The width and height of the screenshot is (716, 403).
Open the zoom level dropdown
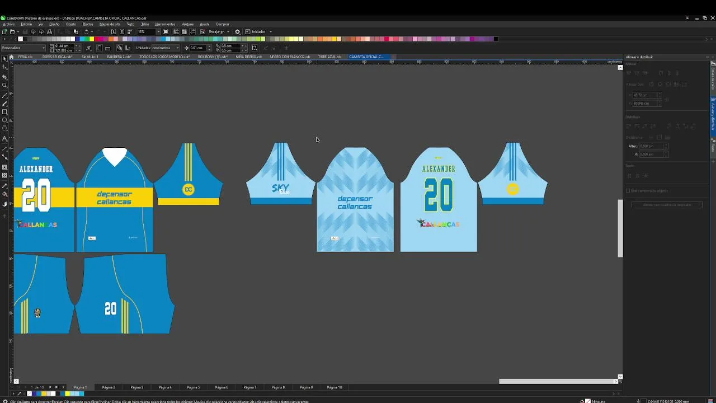tap(158, 32)
